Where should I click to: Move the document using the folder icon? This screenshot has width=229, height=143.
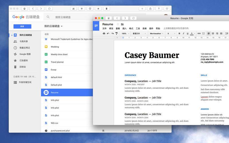pyautogui.click(x=123, y=24)
